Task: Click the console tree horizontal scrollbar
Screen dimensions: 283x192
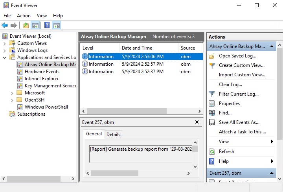Action: click(x=33, y=179)
